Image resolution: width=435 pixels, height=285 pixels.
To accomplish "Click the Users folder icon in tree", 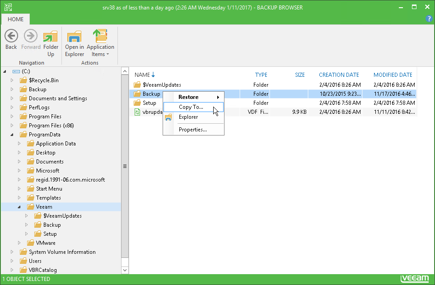I will tap(23, 261).
